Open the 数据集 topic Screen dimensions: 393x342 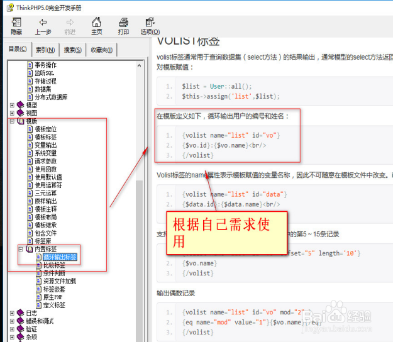coord(43,89)
